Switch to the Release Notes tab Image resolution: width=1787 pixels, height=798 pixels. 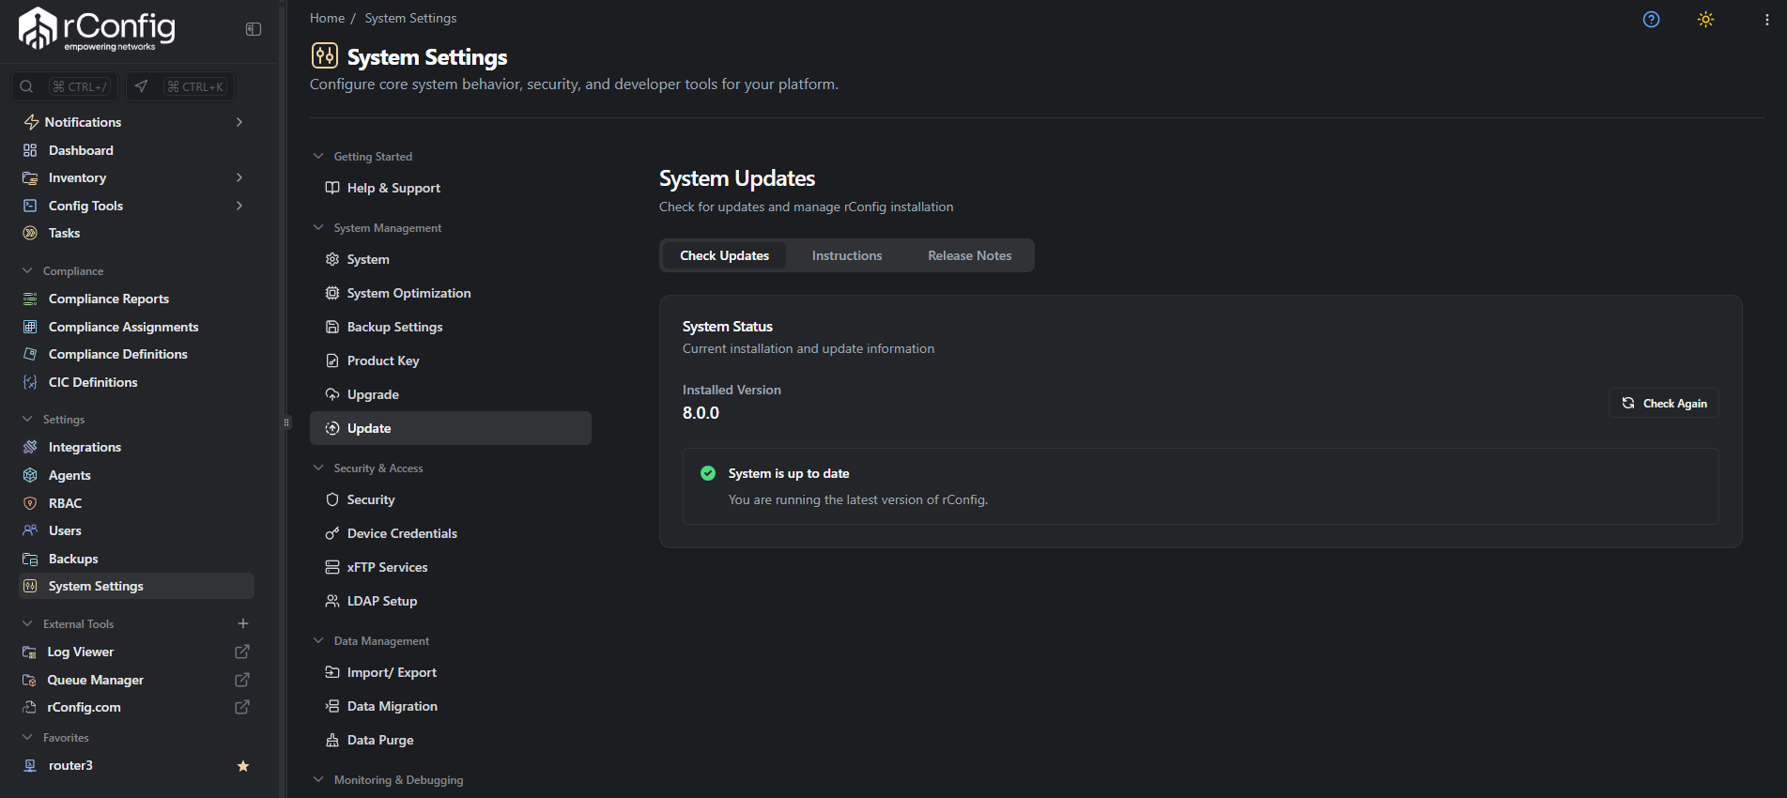(969, 255)
